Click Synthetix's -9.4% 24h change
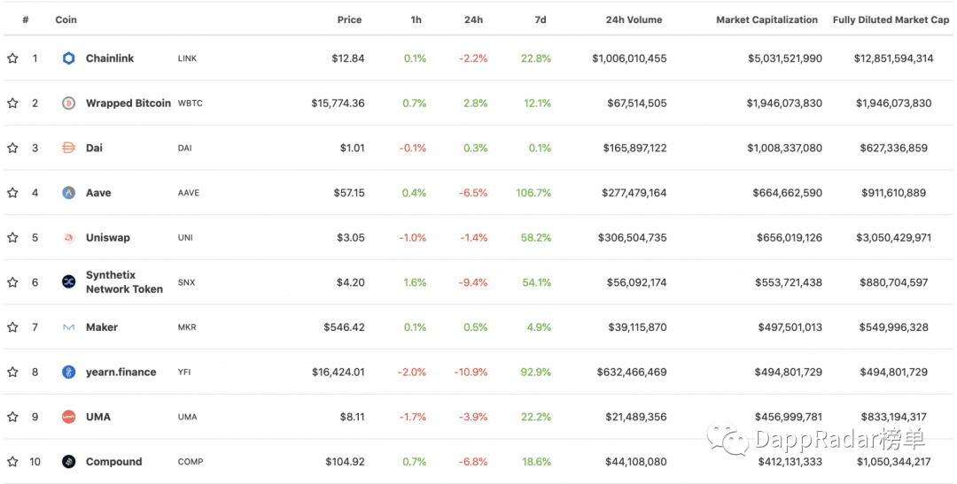This screenshot has width=957, height=484. 473,282
